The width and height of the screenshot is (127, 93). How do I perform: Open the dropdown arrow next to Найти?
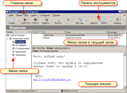point(111,21)
